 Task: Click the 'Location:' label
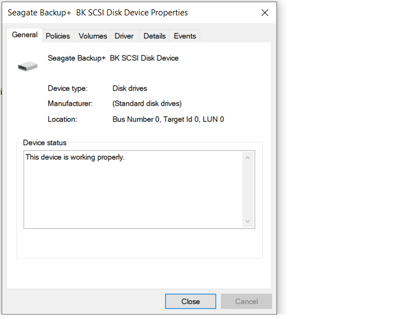62,119
